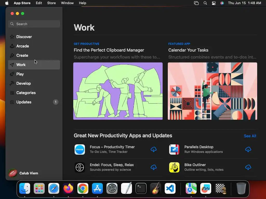This screenshot has height=199, width=266.
Task: Open the Apple menu
Action: point(7,3)
